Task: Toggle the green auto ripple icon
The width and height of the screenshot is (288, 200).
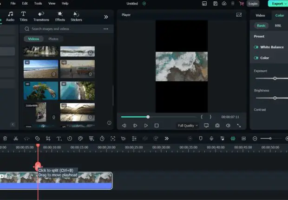Action: 233,138
